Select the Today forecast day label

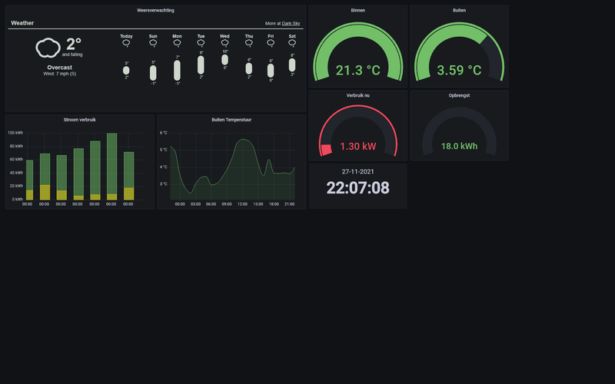[126, 36]
